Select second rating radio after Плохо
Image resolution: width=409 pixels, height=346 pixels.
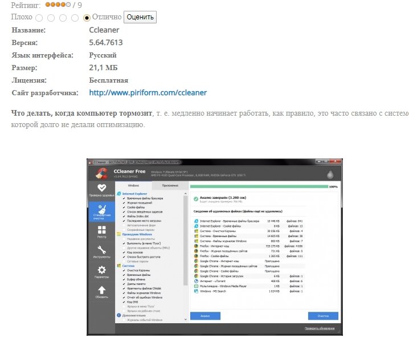(51, 18)
